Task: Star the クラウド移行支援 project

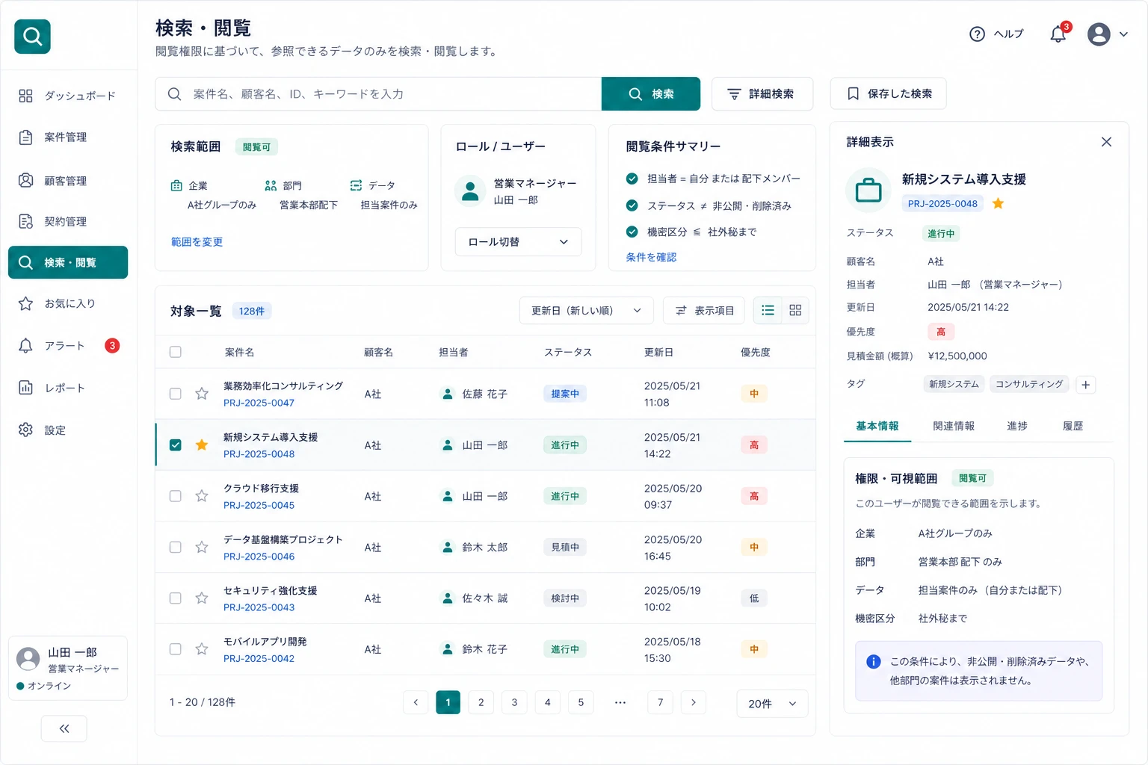Action: point(202,496)
